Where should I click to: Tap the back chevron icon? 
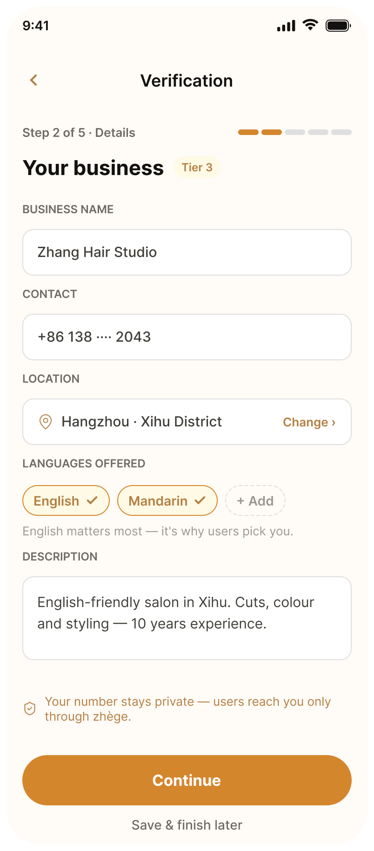click(x=33, y=80)
